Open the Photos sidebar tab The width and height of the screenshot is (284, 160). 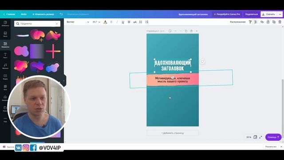pos(5,34)
